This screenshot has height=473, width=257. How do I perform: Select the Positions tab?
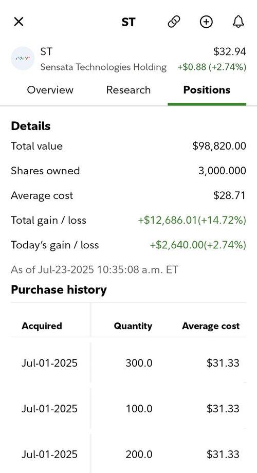[207, 90]
